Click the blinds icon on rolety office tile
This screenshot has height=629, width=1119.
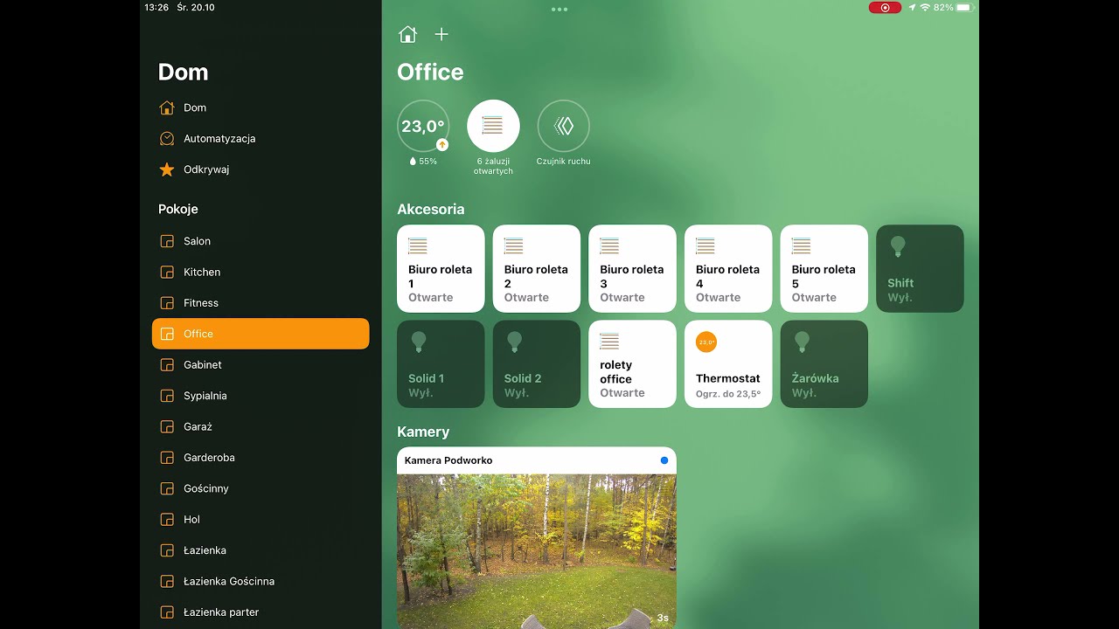point(609,342)
